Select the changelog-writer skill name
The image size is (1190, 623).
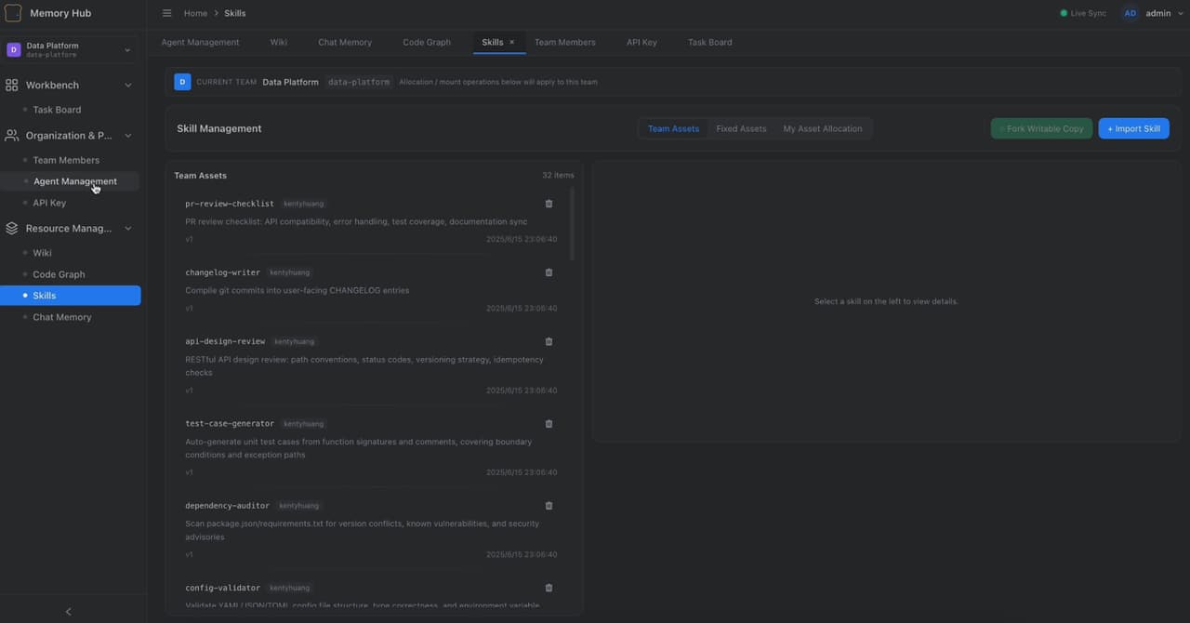(222, 272)
